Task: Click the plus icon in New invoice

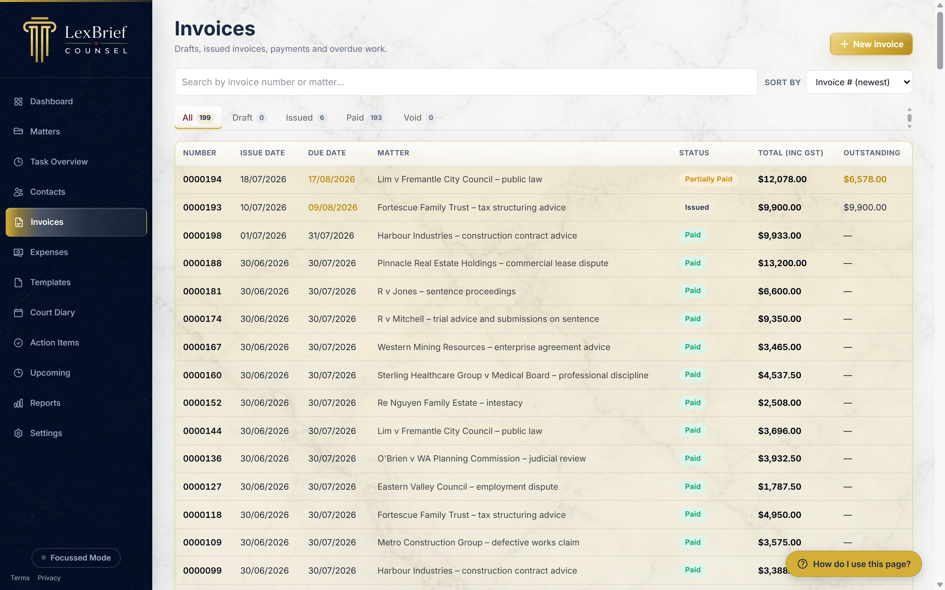Action: tap(844, 44)
